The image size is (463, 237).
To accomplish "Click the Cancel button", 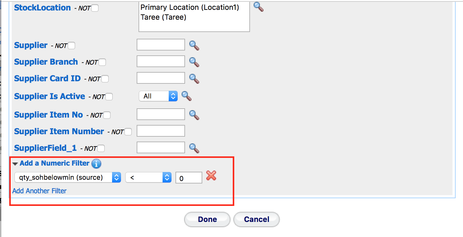I will [256, 219].
